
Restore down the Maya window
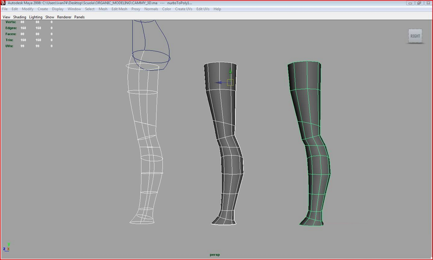(419, 3)
